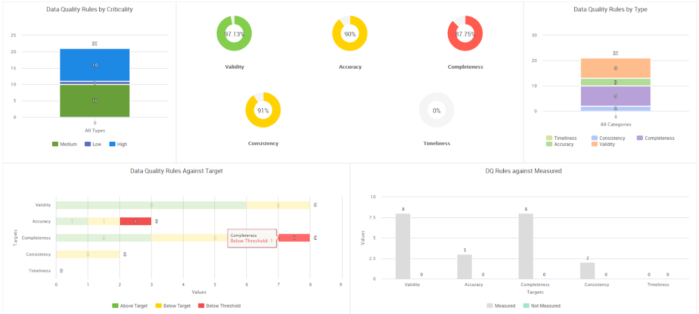The width and height of the screenshot is (699, 314).
Task: Click the Completeness Below Threshold tooltip
Action: pos(252,238)
